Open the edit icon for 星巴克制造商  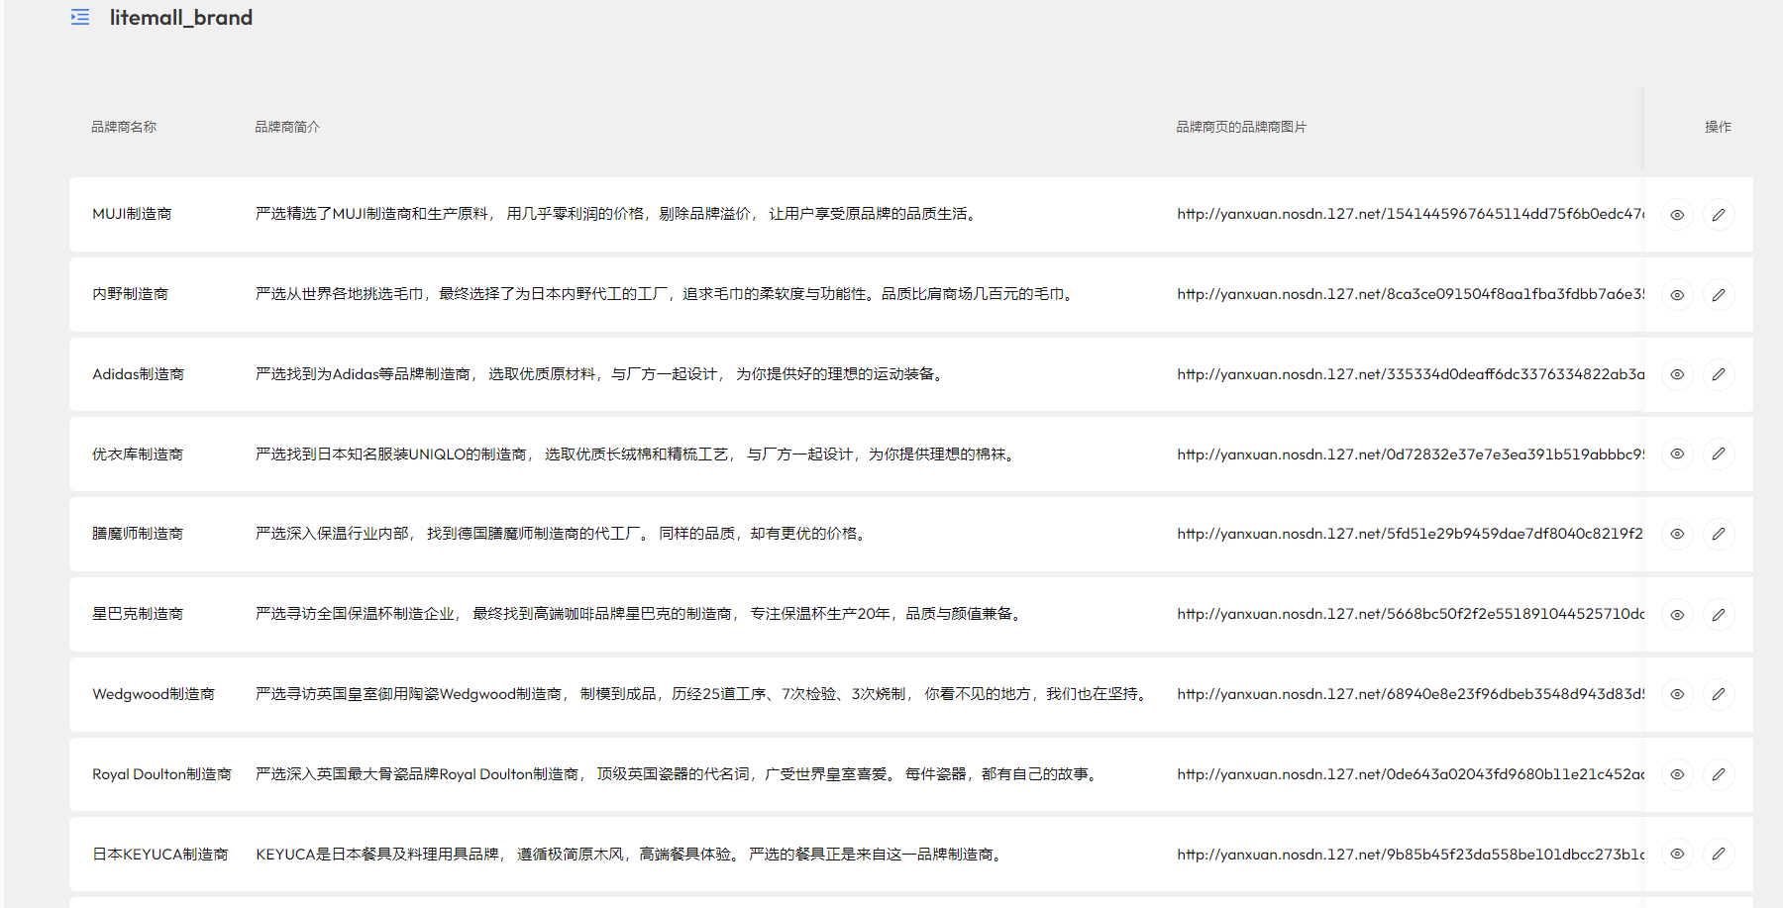click(1719, 614)
